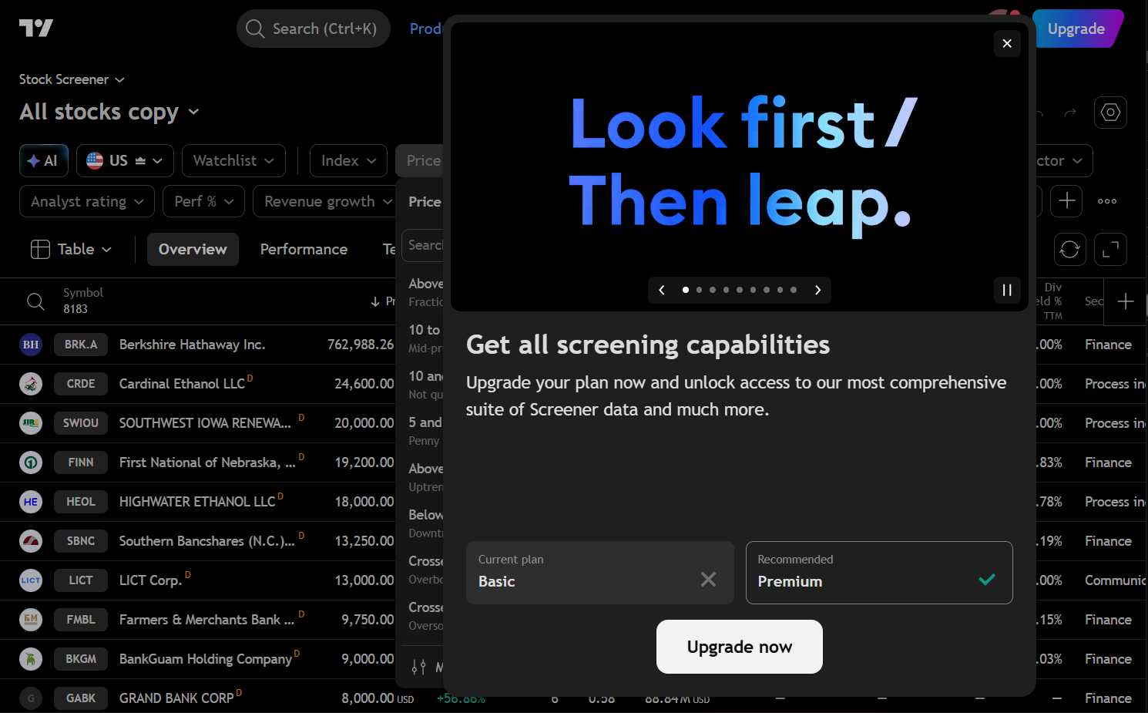Open the three-dot more filters menu
This screenshot has width=1148, height=713.
click(1107, 201)
